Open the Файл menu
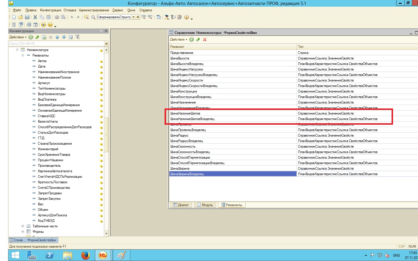This screenshot has height=261, width=418. point(17,10)
